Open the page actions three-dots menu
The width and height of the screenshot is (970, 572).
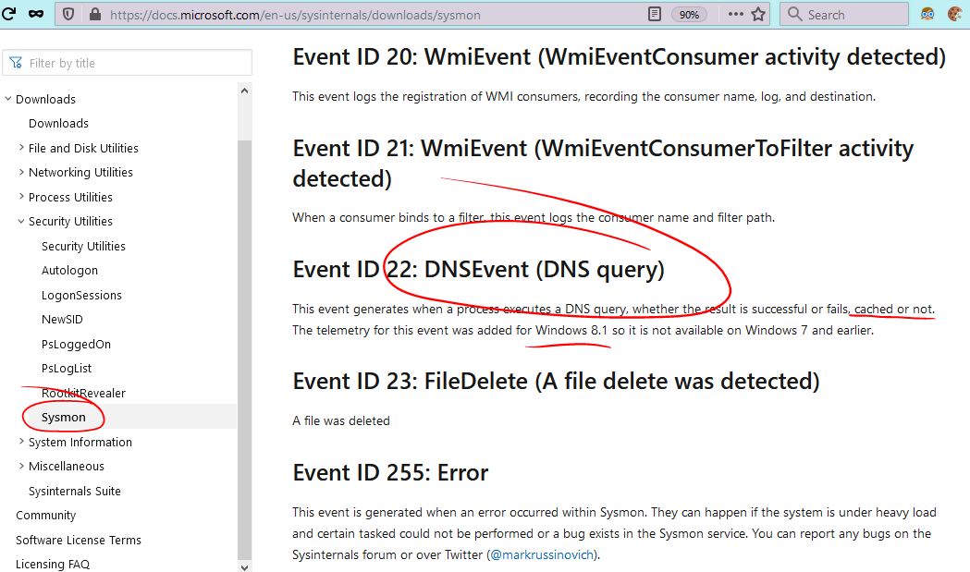pos(735,14)
